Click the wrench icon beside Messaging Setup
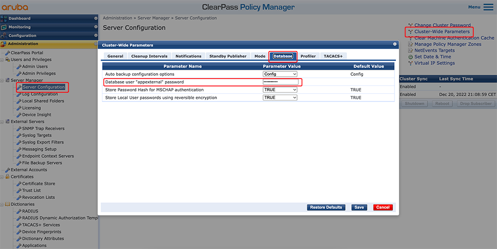The height and width of the screenshot is (249, 497). pos(19,149)
